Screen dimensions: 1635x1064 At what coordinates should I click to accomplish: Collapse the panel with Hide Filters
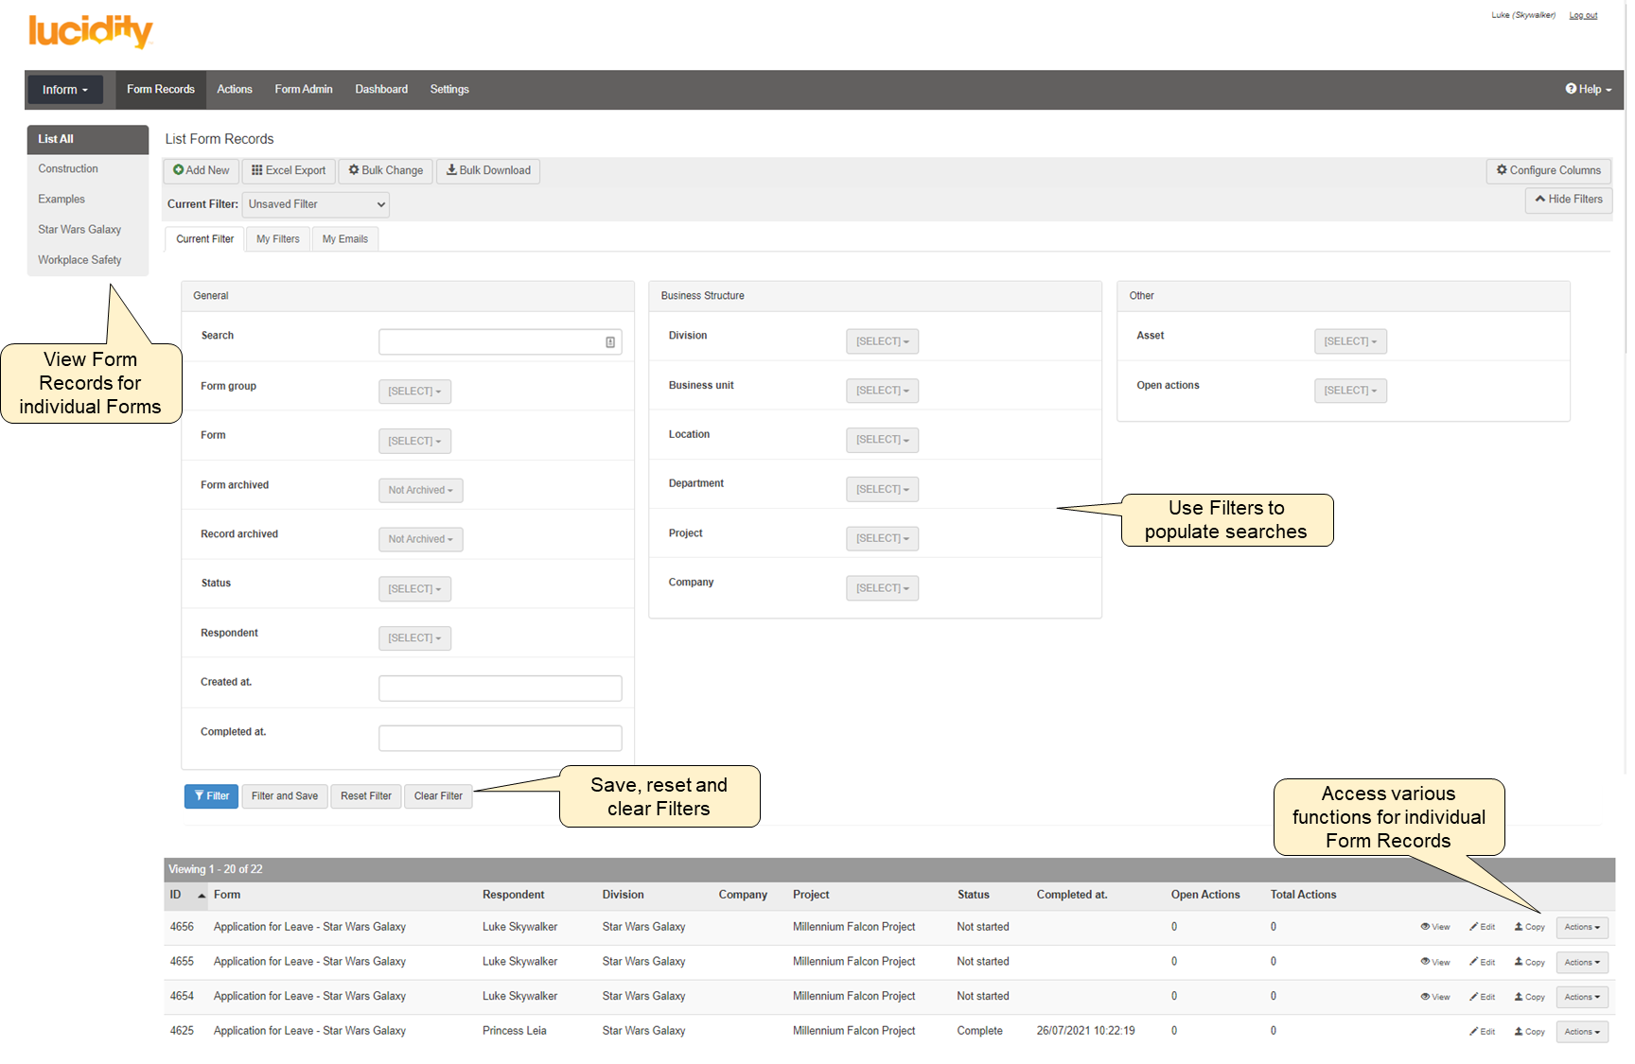(1568, 200)
